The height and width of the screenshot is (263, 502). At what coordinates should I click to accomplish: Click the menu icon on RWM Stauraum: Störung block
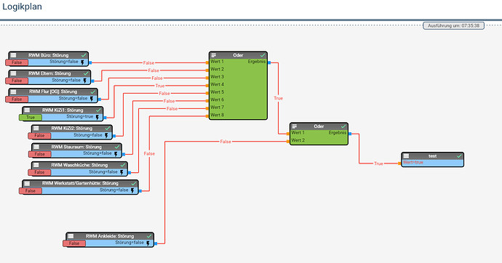point(36,147)
